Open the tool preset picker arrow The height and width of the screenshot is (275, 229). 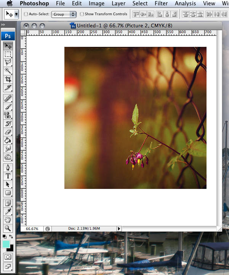16,14
